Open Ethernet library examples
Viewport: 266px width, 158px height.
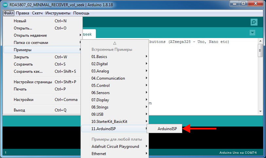[115, 154]
